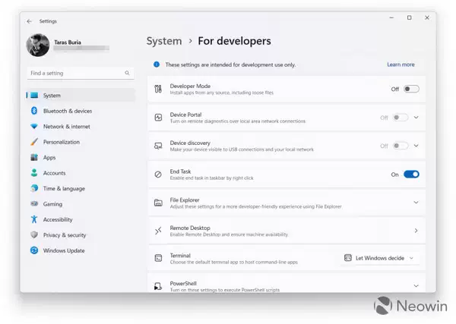This screenshot has height=324, width=456.
Task: Click the PowerShell title text
Action: (x=183, y=283)
